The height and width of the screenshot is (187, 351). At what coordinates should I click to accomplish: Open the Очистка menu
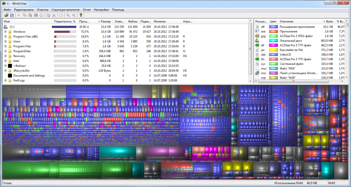43,10
